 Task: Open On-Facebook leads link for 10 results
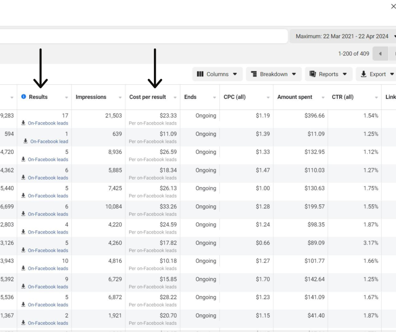tap(48, 269)
